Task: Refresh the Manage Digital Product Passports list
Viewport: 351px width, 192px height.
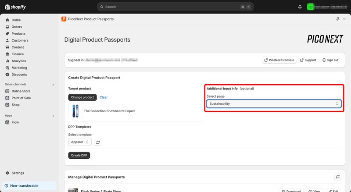Action: coord(337,177)
